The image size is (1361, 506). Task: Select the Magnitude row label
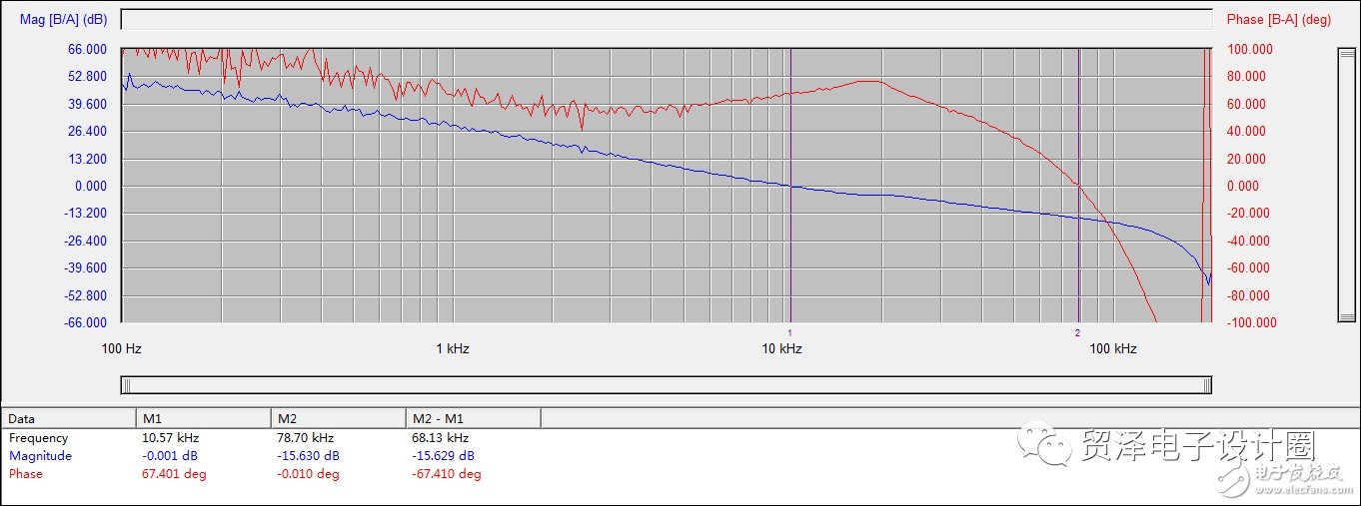40,456
